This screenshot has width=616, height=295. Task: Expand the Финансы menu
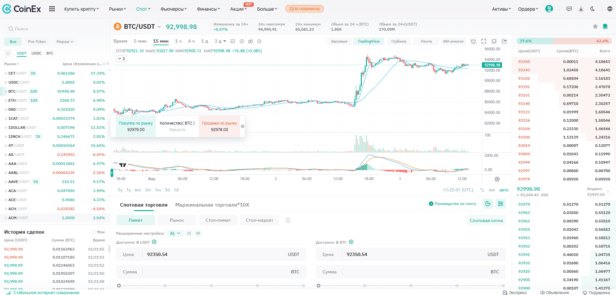(x=208, y=9)
